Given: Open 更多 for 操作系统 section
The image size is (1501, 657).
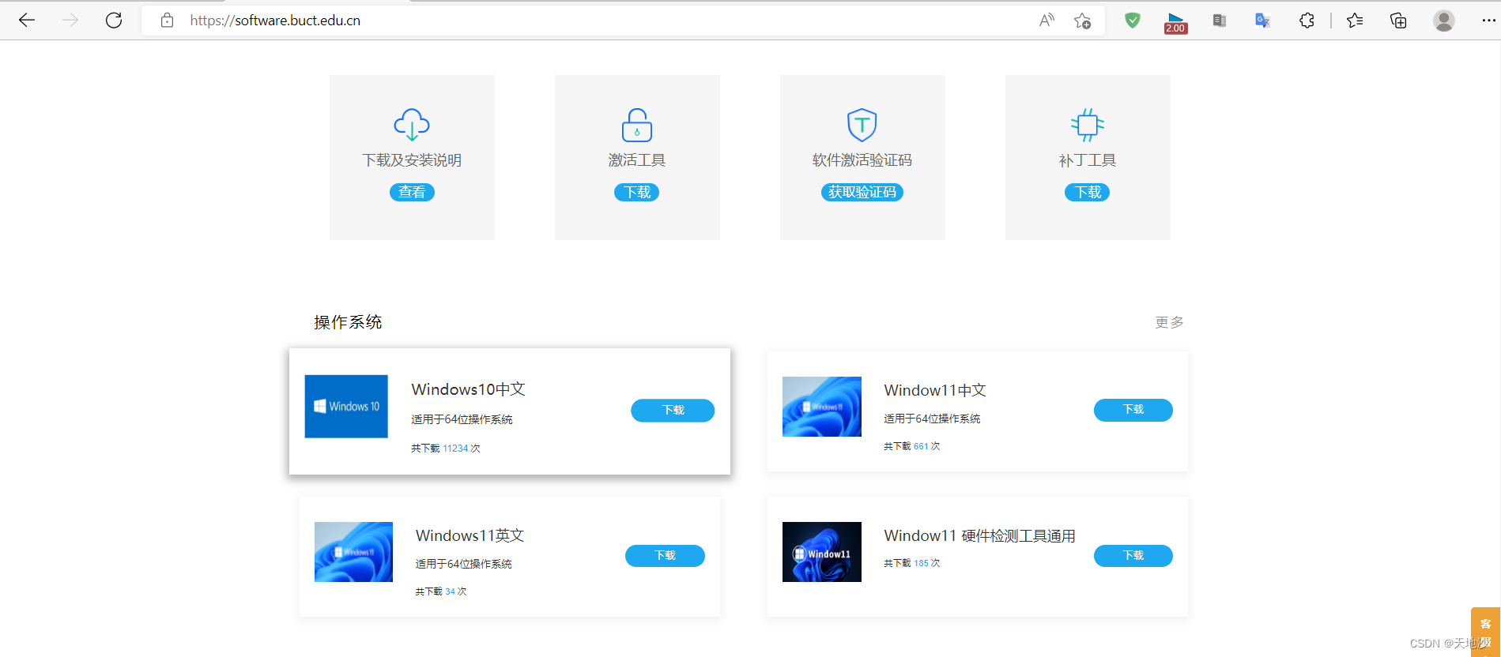Looking at the screenshot, I should click(x=1169, y=322).
